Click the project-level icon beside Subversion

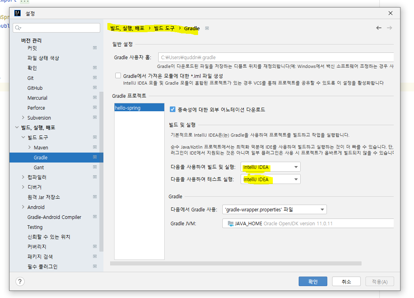(x=95, y=117)
